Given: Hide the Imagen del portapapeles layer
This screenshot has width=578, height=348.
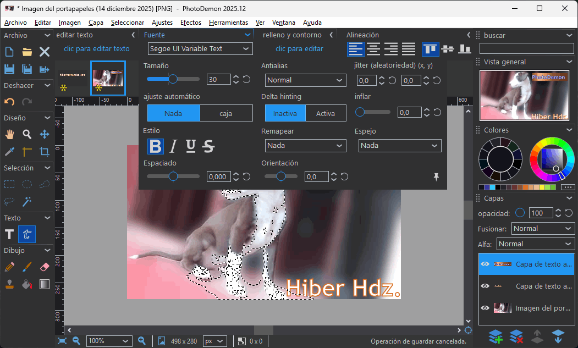Looking at the screenshot, I should pos(485,308).
